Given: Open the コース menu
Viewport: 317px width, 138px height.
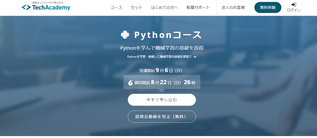Looking at the screenshot, I should 116,7.
